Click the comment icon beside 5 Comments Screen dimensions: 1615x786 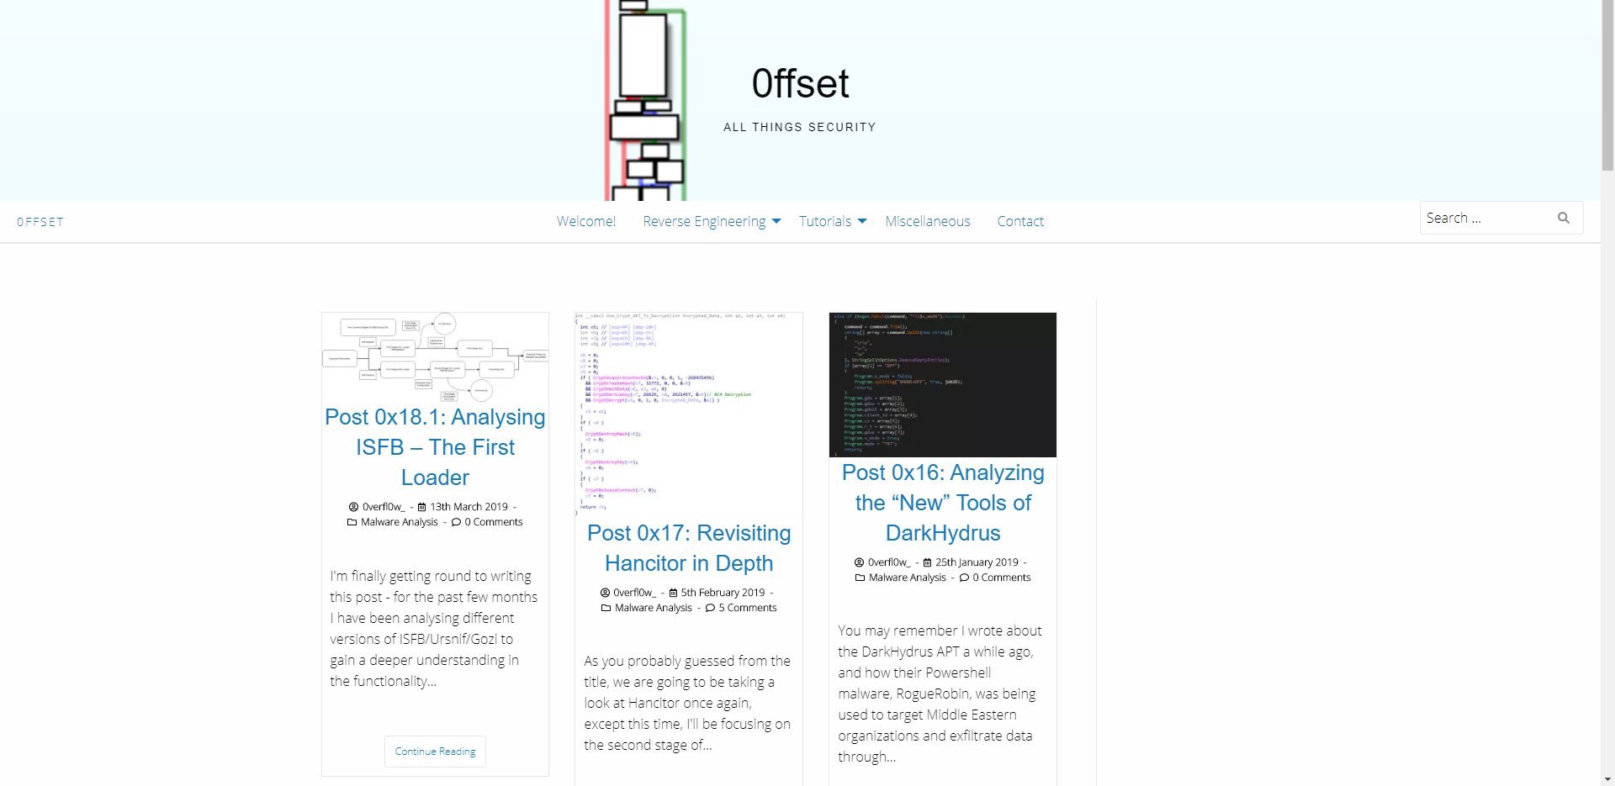(710, 608)
